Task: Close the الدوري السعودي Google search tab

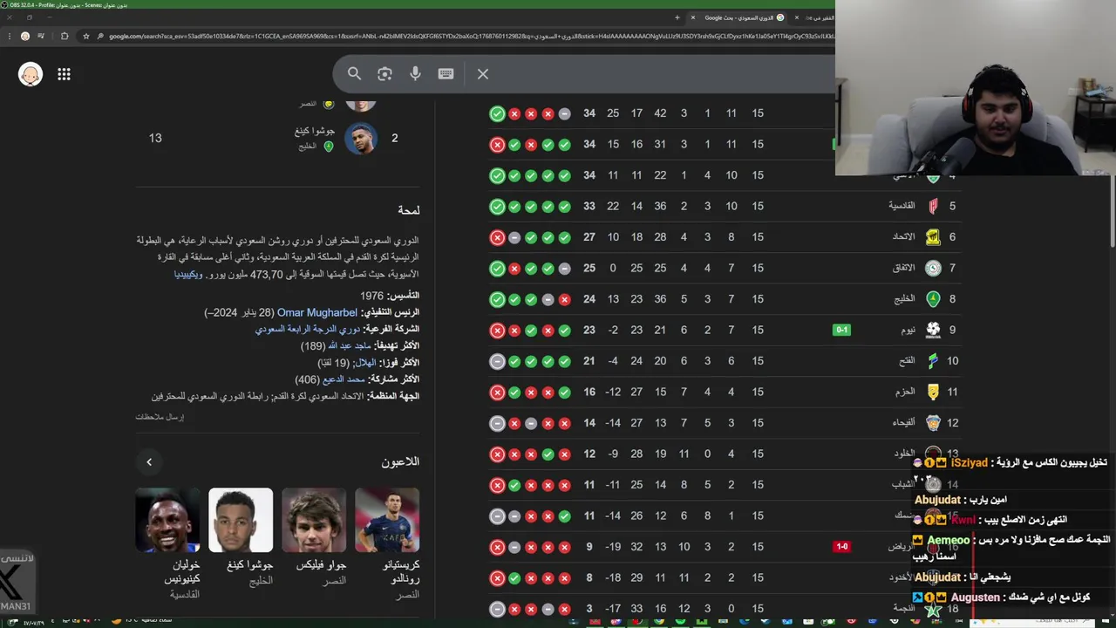Action: [x=693, y=17]
